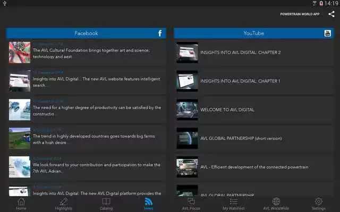Tap the POWERTRAIN WORLD APP title

coord(300,14)
